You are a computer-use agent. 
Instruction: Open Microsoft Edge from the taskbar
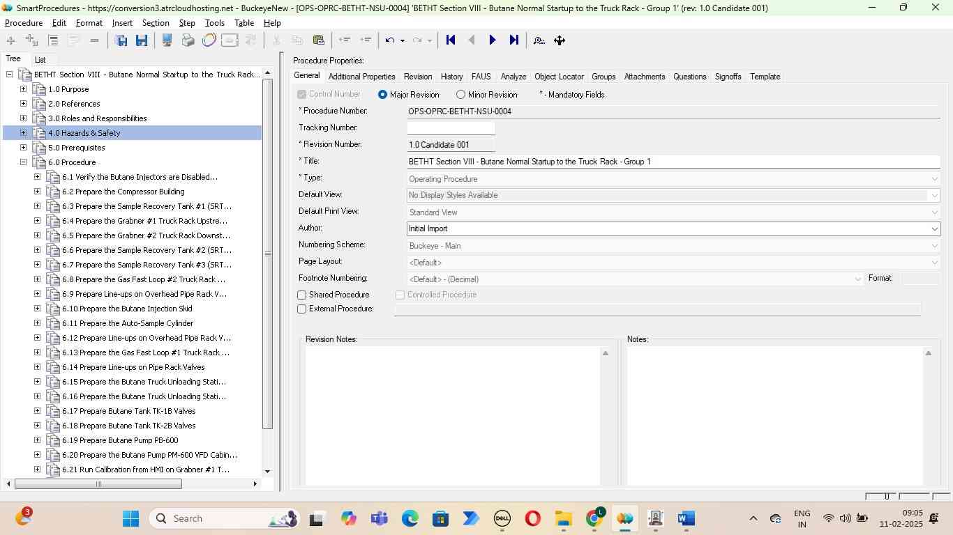click(410, 518)
